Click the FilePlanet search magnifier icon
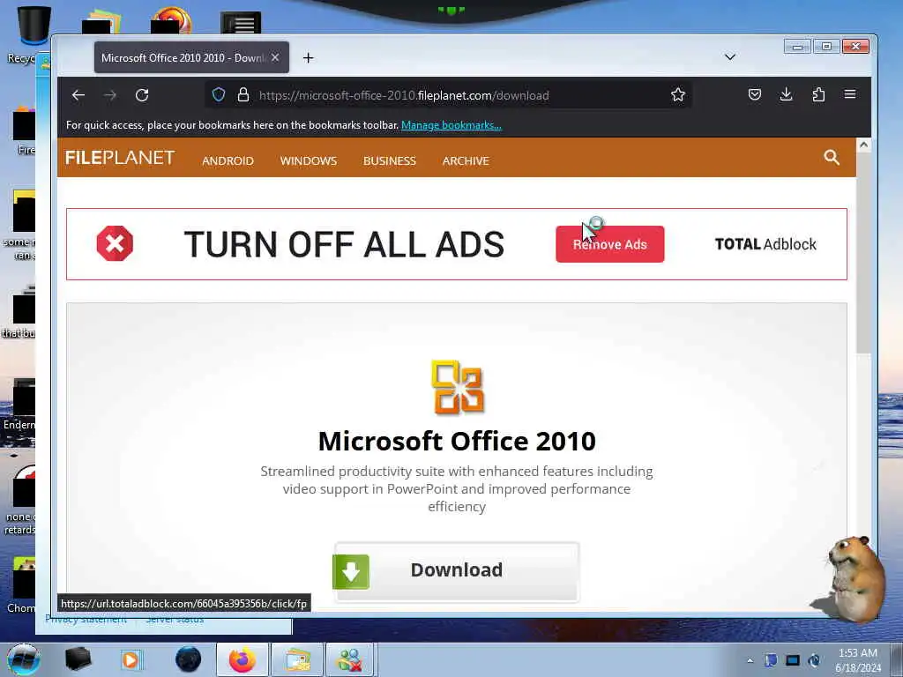Viewport: 903px width, 677px height. pyautogui.click(x=831, y=157)
